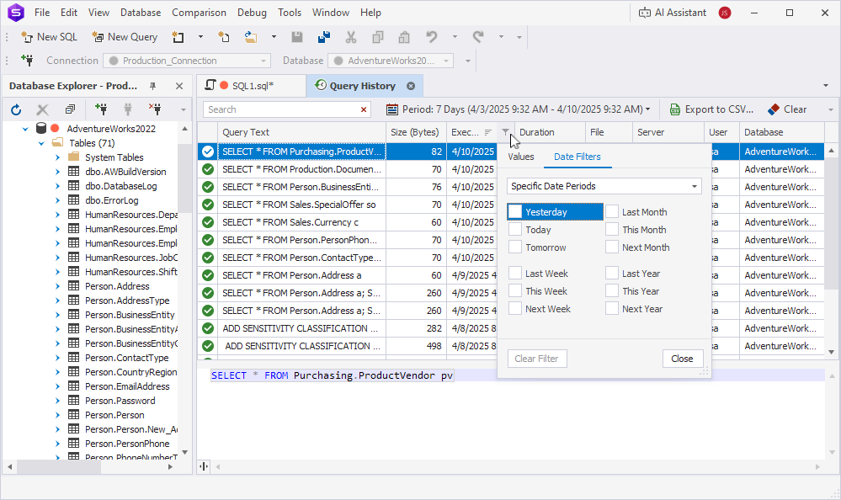Check the Last Month filter option
The height and width of the screenshot is (500, 841).
click(x=611, y=211)
